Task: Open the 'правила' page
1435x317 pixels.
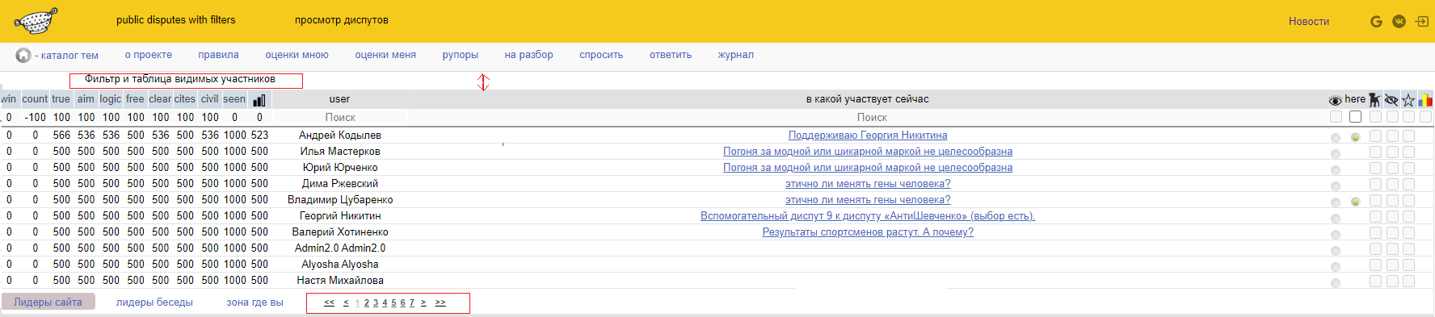Action: pos(219,55)
